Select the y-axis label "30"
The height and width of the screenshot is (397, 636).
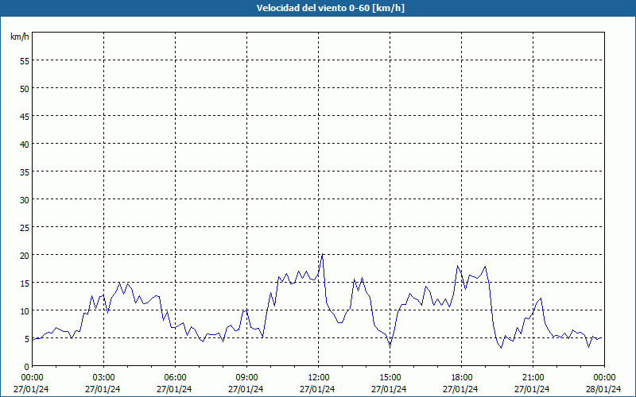[x=25, y=200]
